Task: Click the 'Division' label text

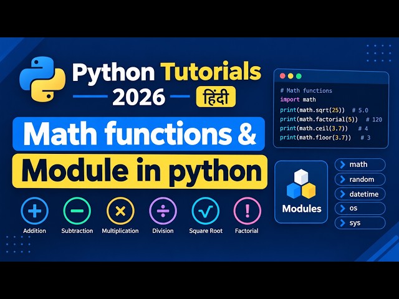Action: 163,231
